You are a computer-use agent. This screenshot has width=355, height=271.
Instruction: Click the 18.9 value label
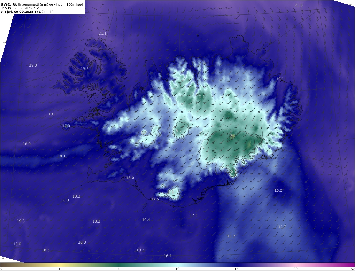click(x=27, y=144)
